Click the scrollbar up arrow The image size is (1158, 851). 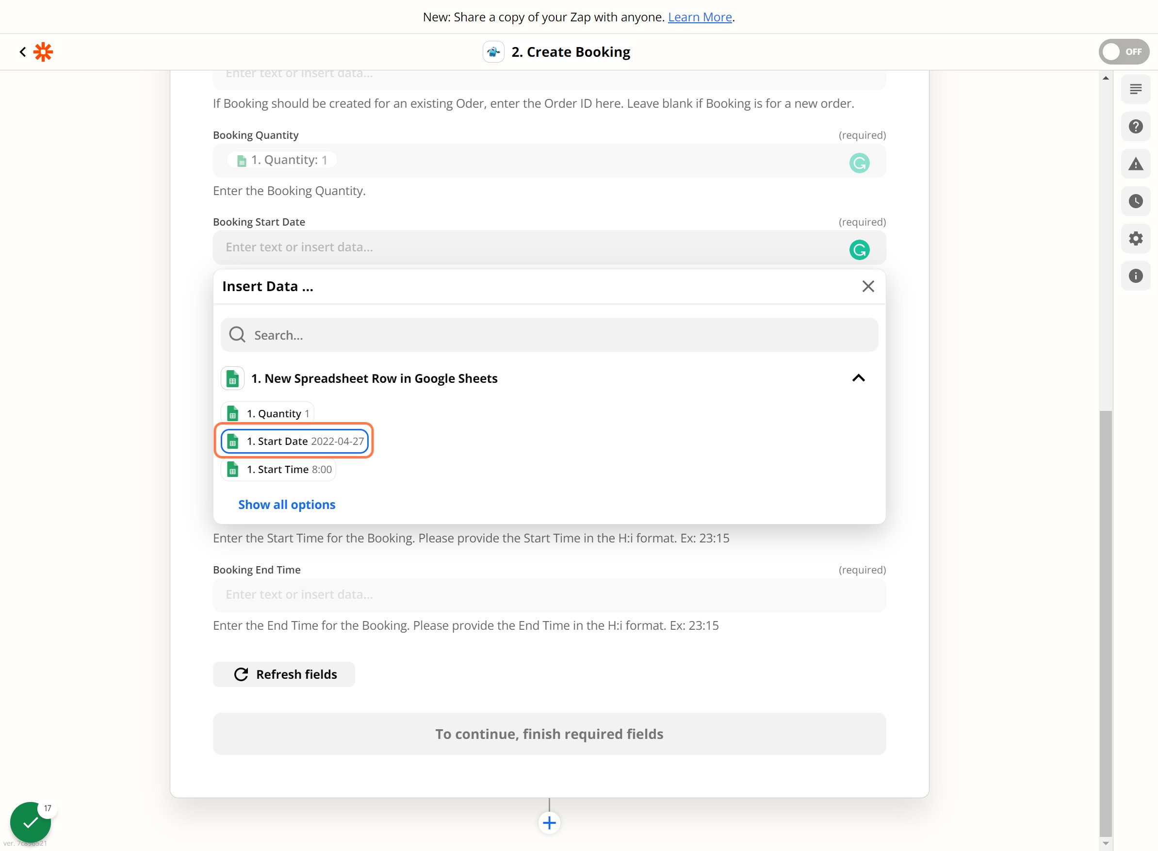(1106, 78)
